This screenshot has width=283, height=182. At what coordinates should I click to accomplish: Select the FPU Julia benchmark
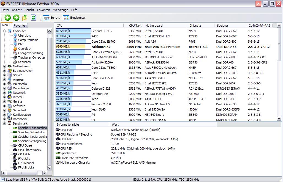(x=24, y=159)
